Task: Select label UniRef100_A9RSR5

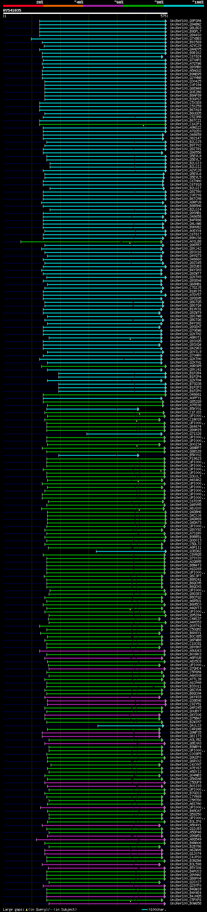Action: click(x=186, y=366)
